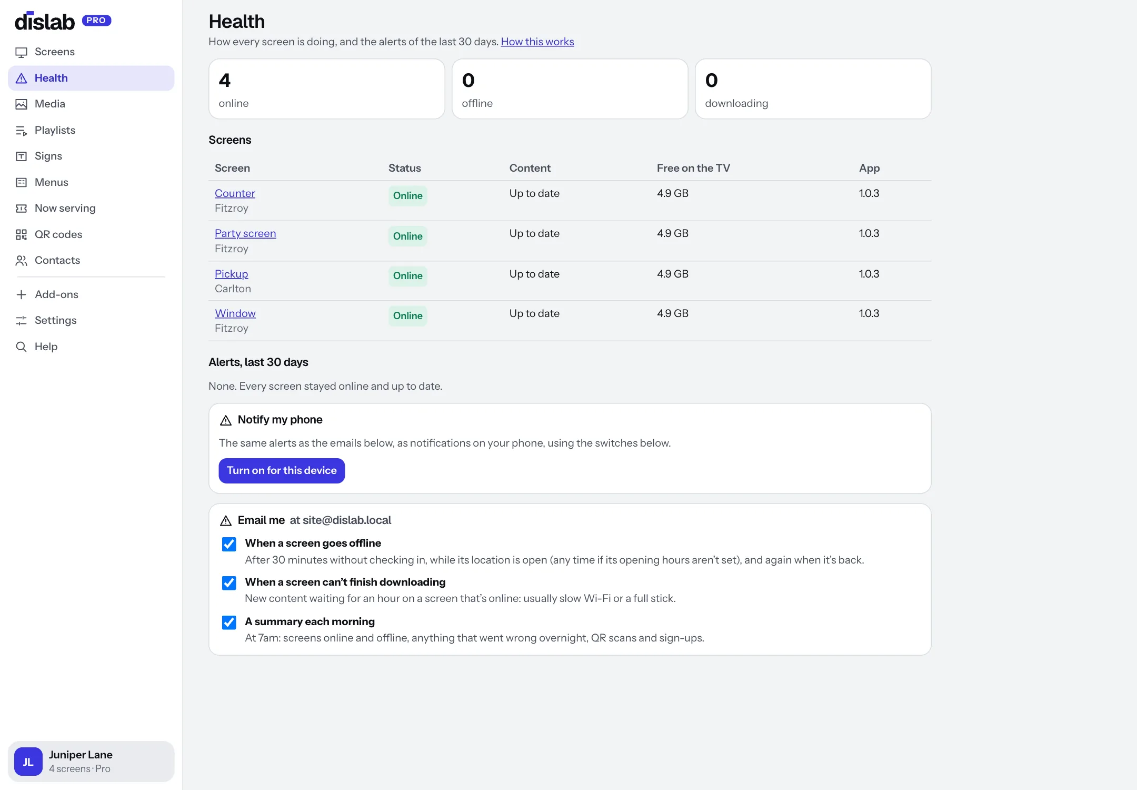
Task: Click the triangle icon beside Notify my phone
Action: (x=226, y=420)
